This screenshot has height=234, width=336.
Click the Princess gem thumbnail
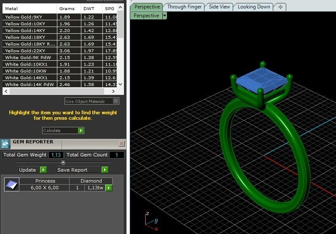[x=12, y=184]
